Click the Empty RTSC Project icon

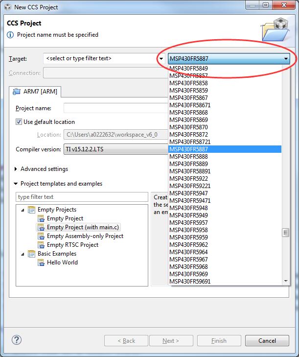tap(41, 245)
